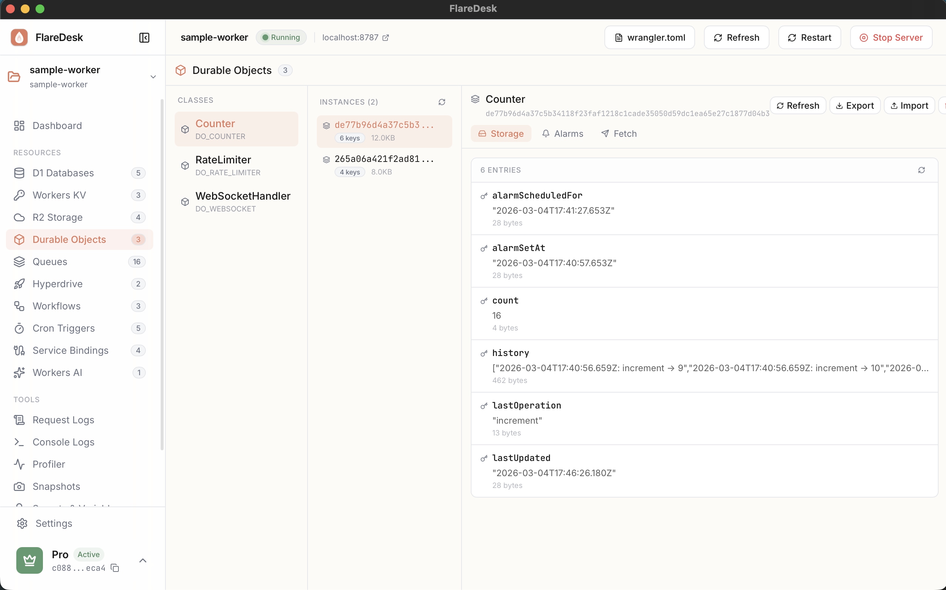946x590 pixels.
Task: Click the Hyperdrive rocket icon
Action: pyautogui.click(x=19, y=284)
